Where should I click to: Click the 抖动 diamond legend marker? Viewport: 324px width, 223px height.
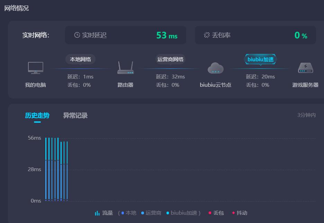233,213
